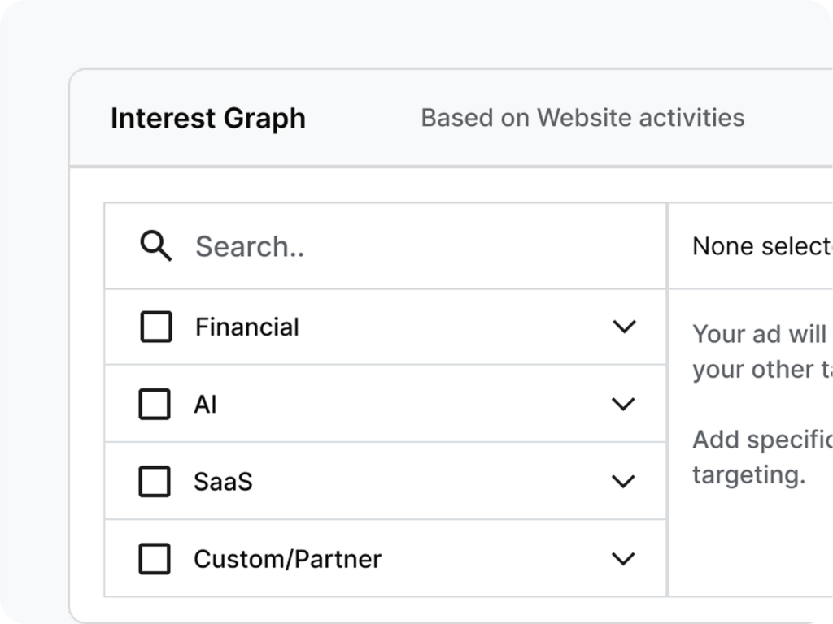This screenshot has height=624, width=833.
Task: Check the Financial checkbox
Action: pos(156,327)
